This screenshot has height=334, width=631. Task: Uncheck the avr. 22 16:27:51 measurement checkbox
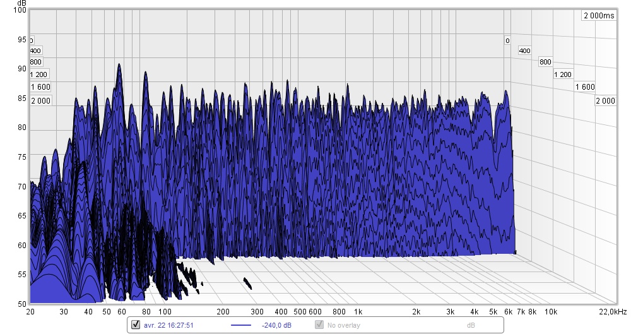[136, 325]
